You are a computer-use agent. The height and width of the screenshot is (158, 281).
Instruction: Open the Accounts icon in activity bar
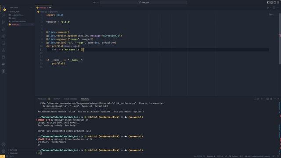tap(4, 144)
